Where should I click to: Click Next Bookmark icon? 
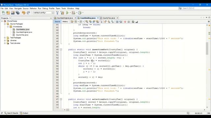pos(109,22)
